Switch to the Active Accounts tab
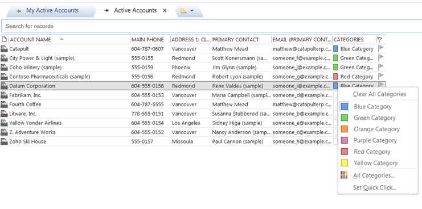 pos(135,10)
